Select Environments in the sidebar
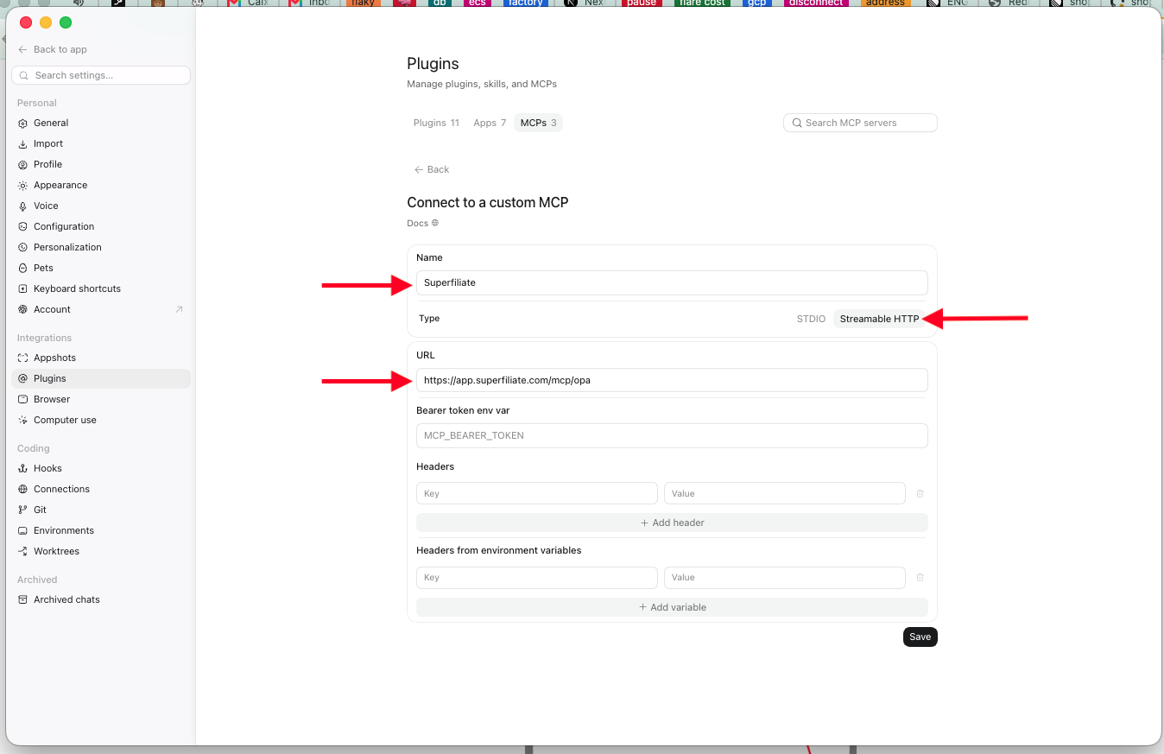The width and height of the screenshot is (1164, 754). pyautogui.click(x=101, y=530)
